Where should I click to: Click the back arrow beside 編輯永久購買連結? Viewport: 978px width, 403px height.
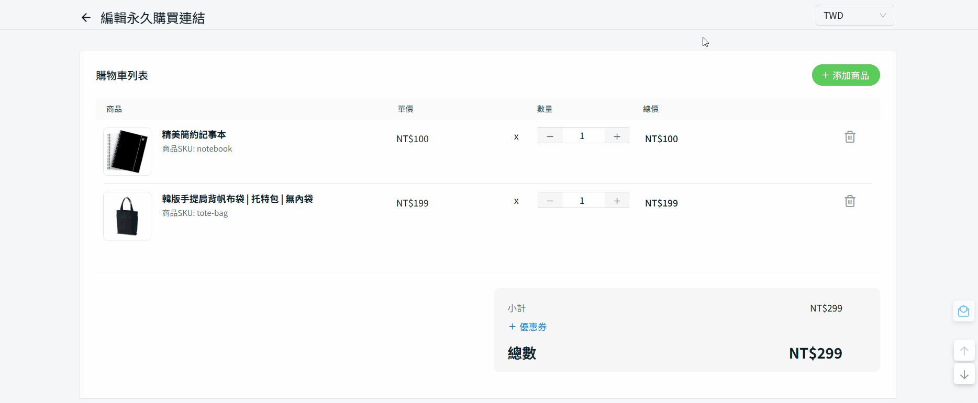tap(86, 18)
